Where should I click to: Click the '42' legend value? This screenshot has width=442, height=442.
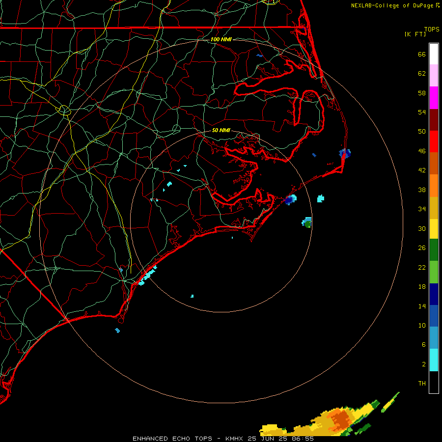(x=422, y=170)
